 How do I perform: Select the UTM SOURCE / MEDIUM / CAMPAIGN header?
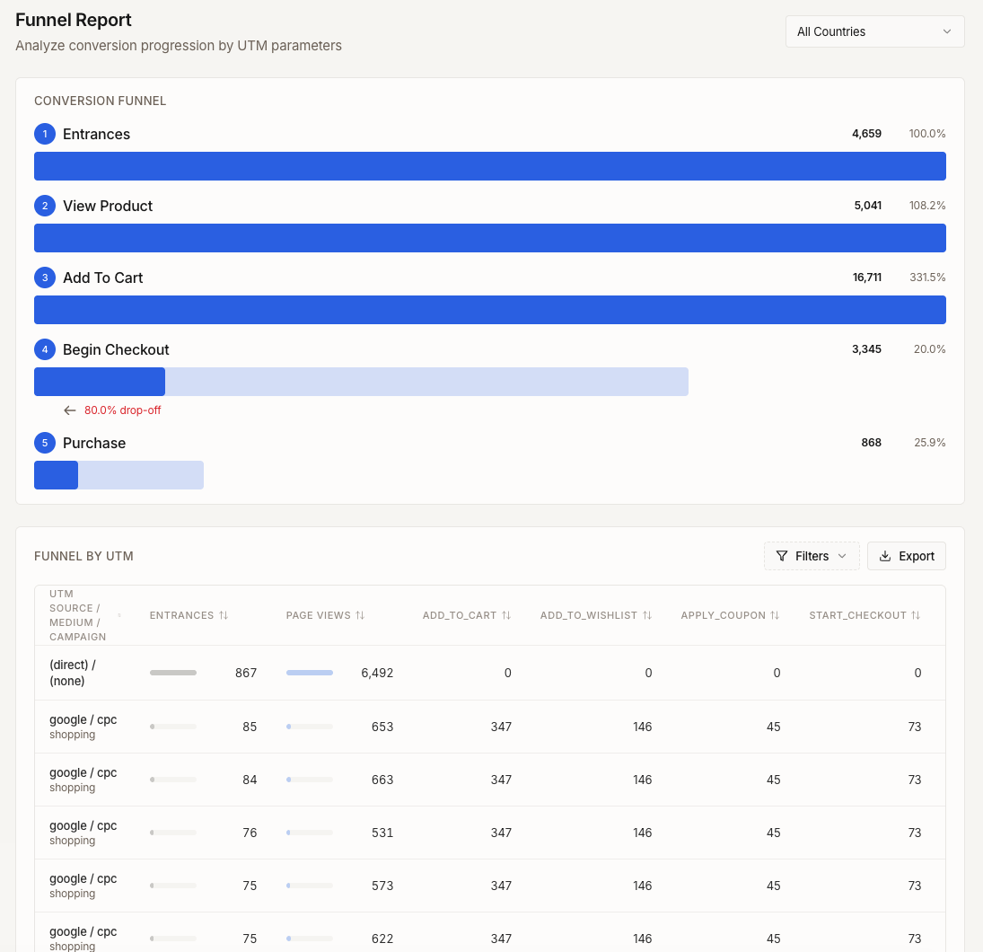point(77,615)
